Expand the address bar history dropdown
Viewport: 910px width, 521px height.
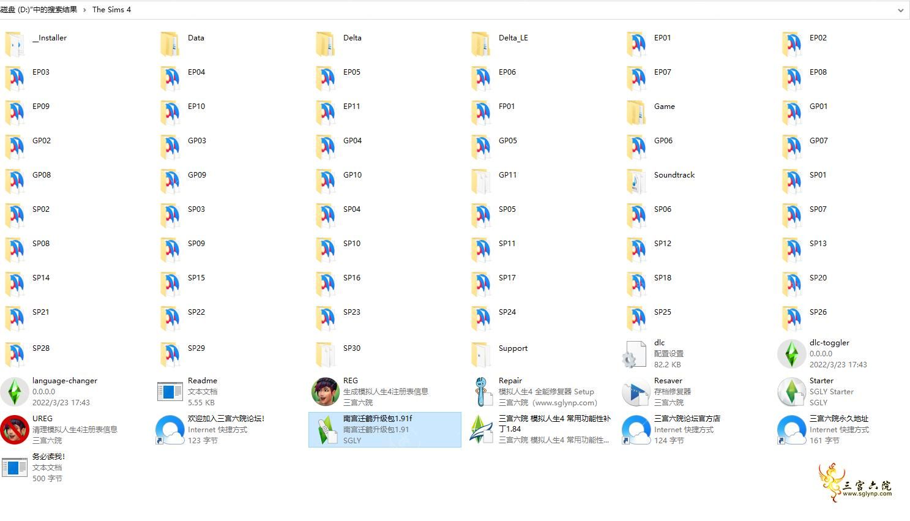click(900, 10)
